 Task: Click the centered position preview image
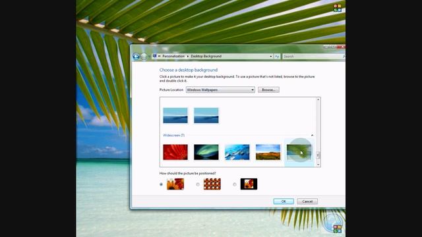click(249, 184)
